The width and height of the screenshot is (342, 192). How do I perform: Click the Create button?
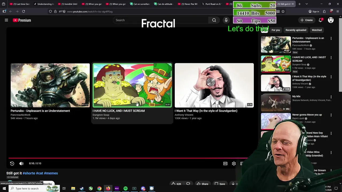(306, 20)
